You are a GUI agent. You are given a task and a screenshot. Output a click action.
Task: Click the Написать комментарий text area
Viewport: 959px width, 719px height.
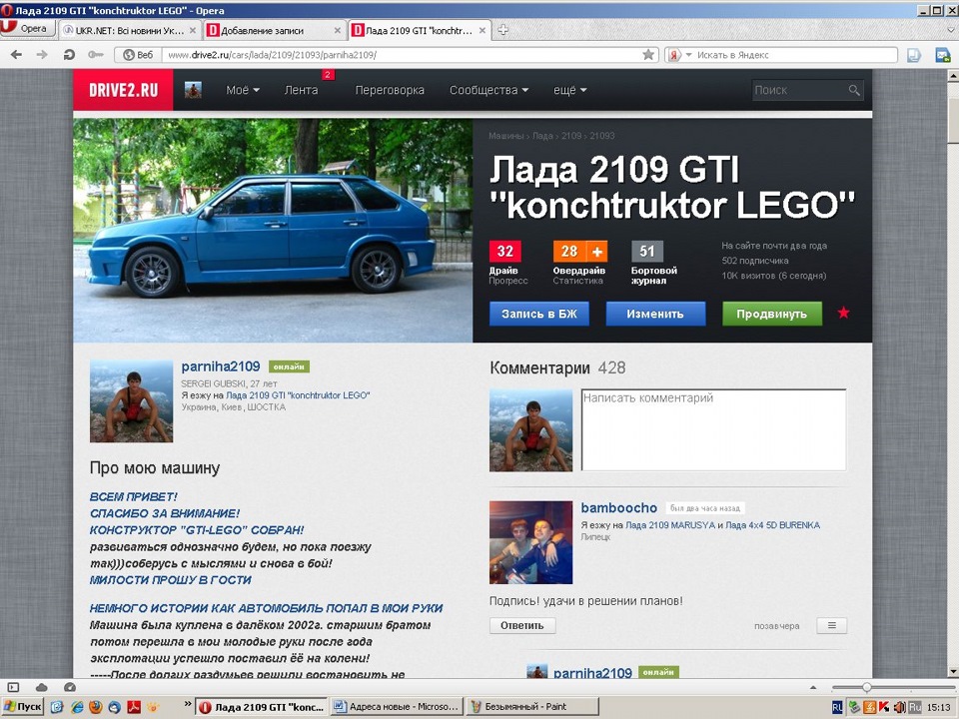click(713, 429)
